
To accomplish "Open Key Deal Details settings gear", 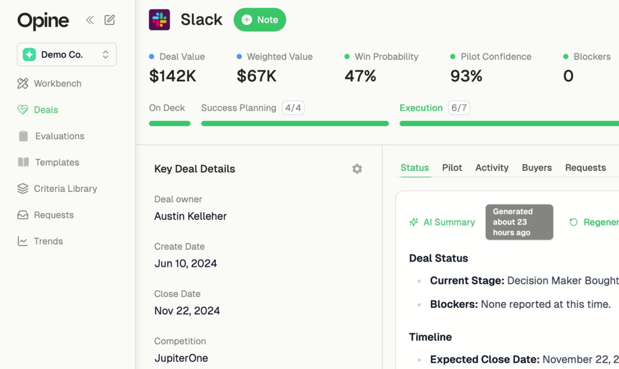I will pyautogui.click(x=357, y=169).
